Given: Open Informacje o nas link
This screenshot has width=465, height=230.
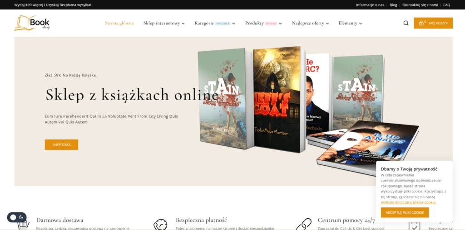Looking at the screenshot, I should [x=370, y=5].
